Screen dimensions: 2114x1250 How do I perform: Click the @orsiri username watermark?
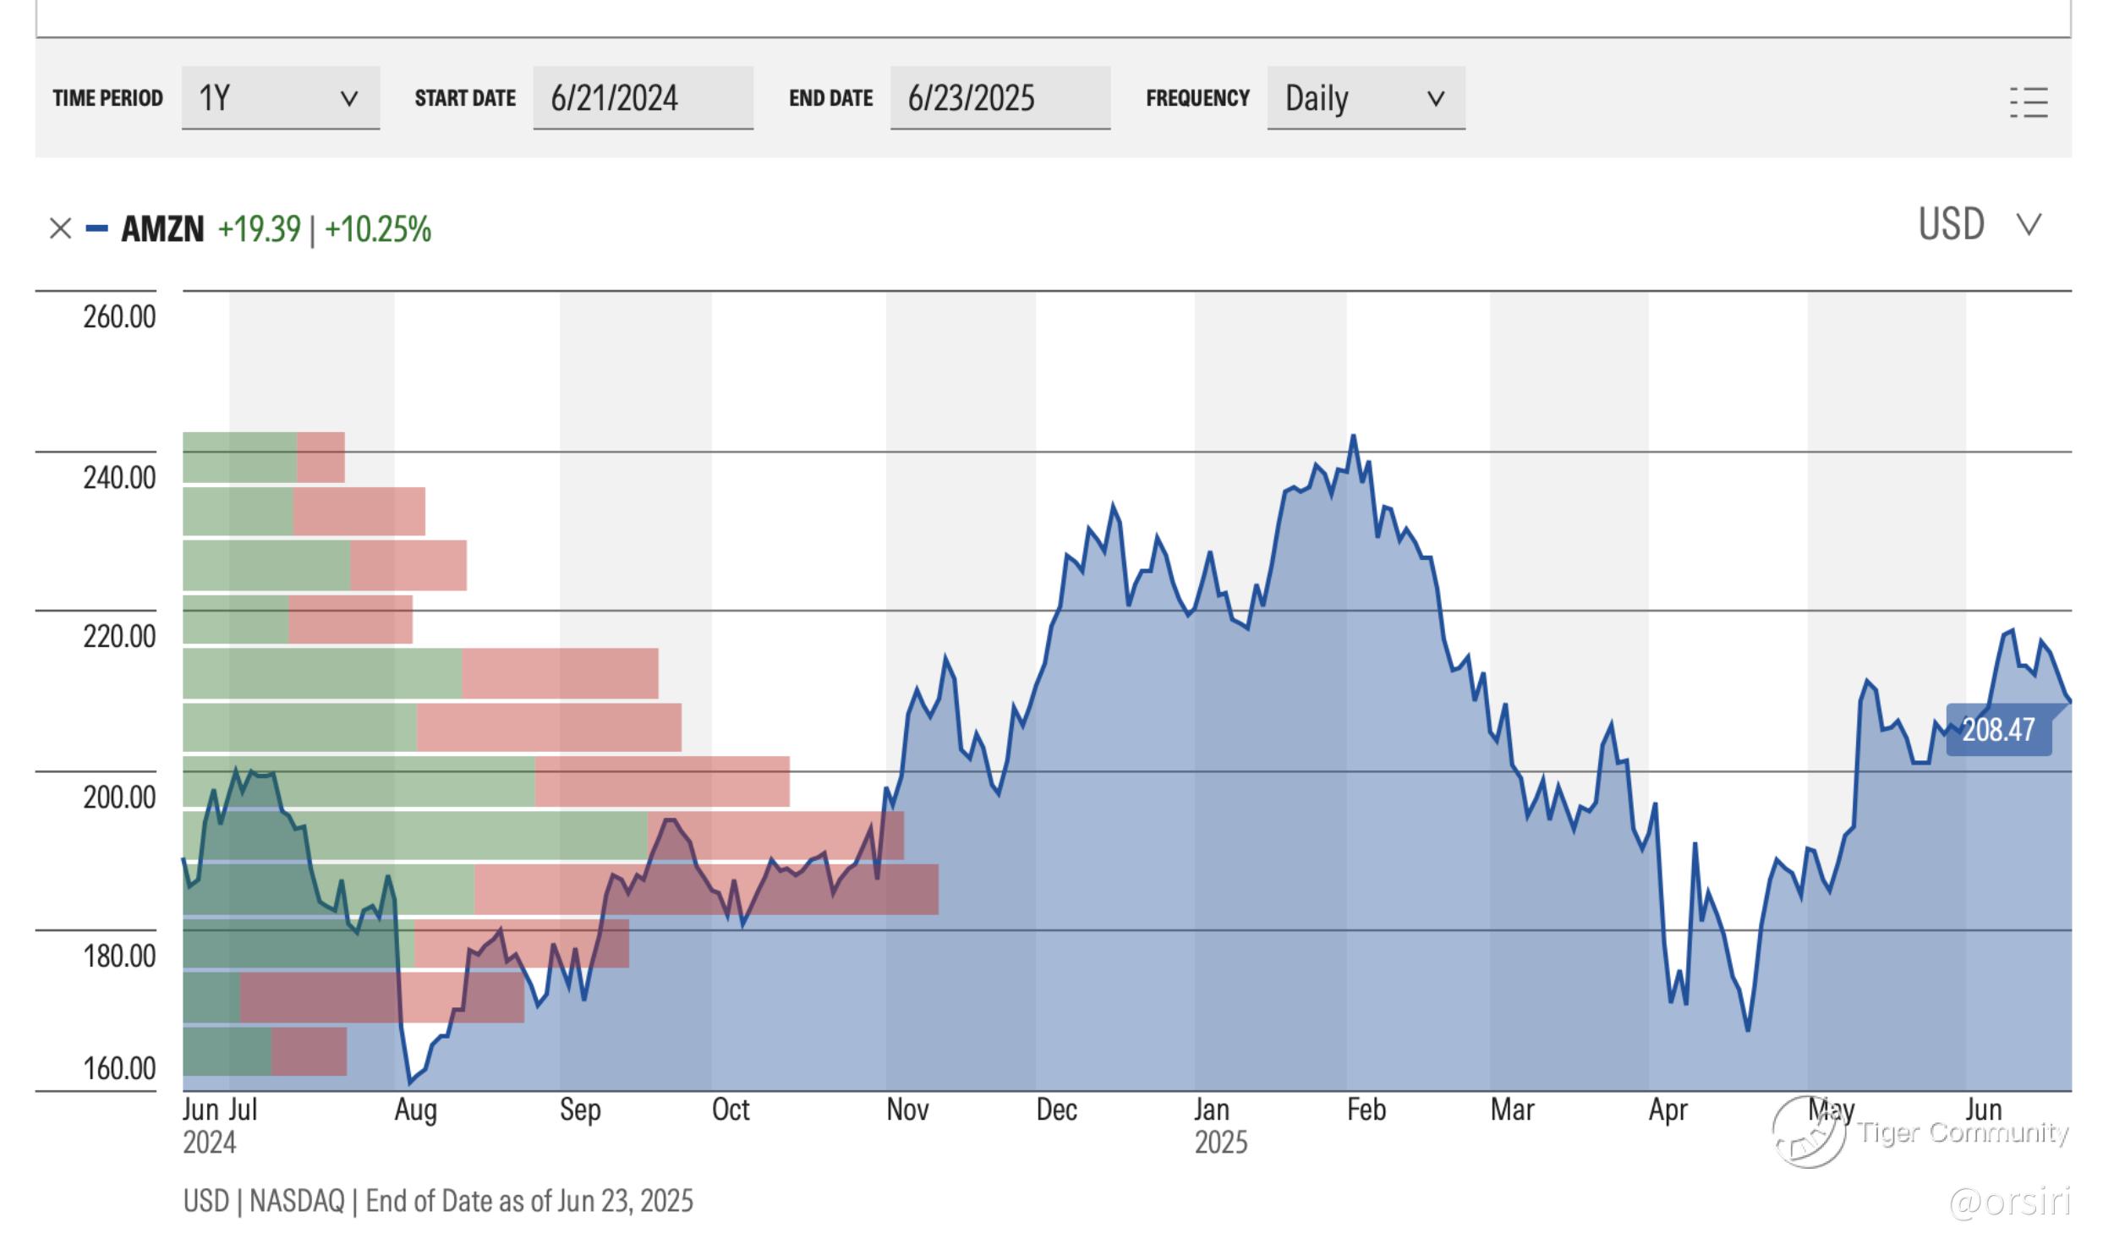click(x=2008, y=1201)
